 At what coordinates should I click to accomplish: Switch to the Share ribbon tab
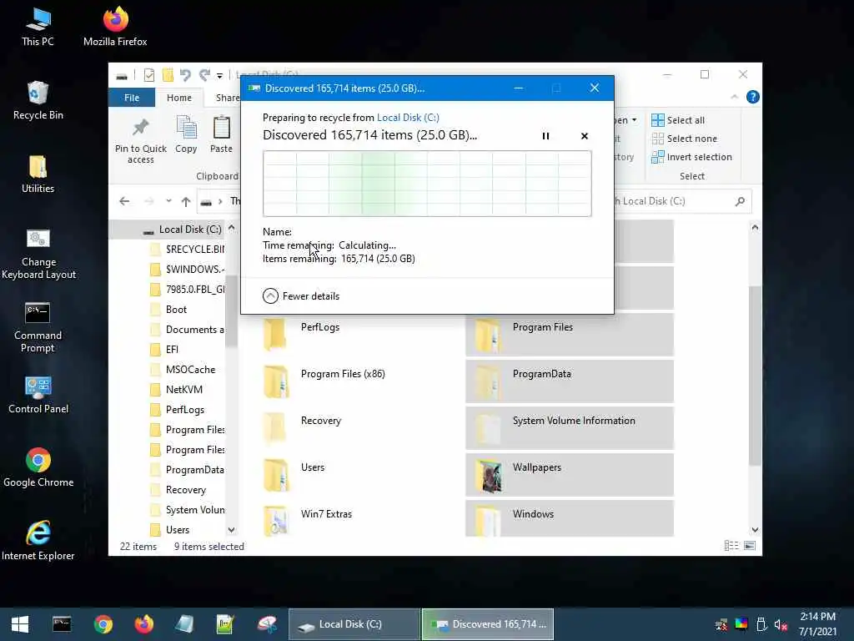pos(227,98)
